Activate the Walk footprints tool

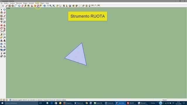(1, 56)
